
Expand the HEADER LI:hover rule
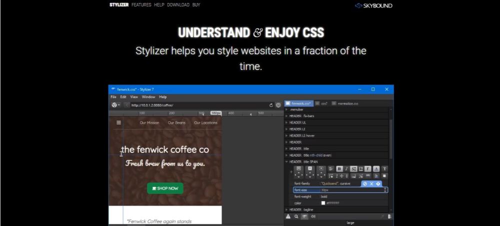(x=286, y=135)
